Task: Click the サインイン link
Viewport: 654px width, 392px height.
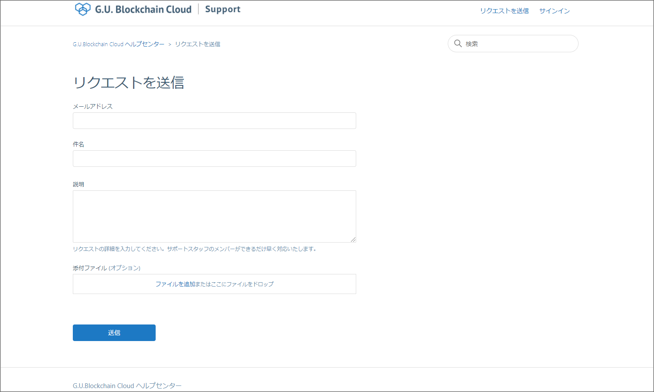Action: click(555, 11)
